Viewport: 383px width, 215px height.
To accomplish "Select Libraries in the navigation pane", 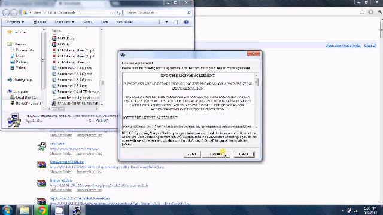I will coord(20,44).
